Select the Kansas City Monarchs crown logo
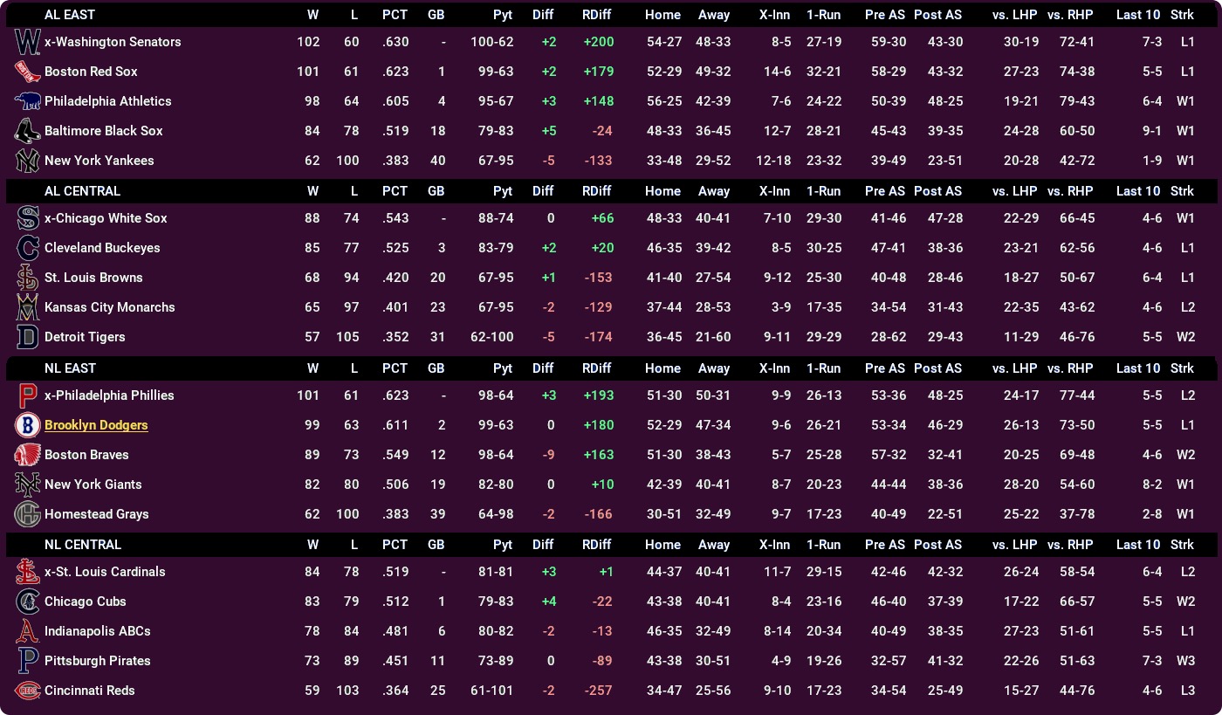This screenshot has width=1222, height=715. click(28, 307)
